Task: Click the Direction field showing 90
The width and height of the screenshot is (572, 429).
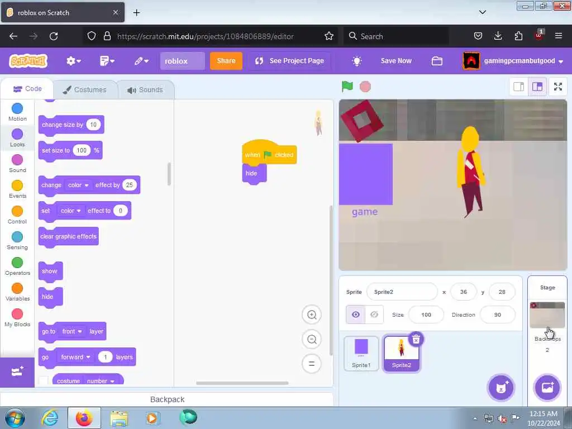Action: point(498,314)
